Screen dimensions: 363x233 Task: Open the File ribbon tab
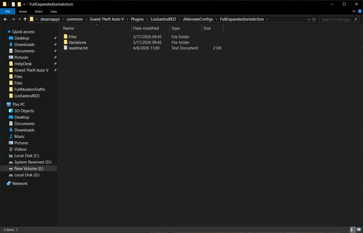tap(8, 11)
